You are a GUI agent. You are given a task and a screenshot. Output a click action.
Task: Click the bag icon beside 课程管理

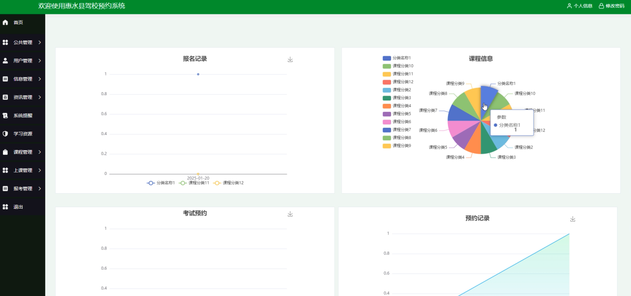5,152
